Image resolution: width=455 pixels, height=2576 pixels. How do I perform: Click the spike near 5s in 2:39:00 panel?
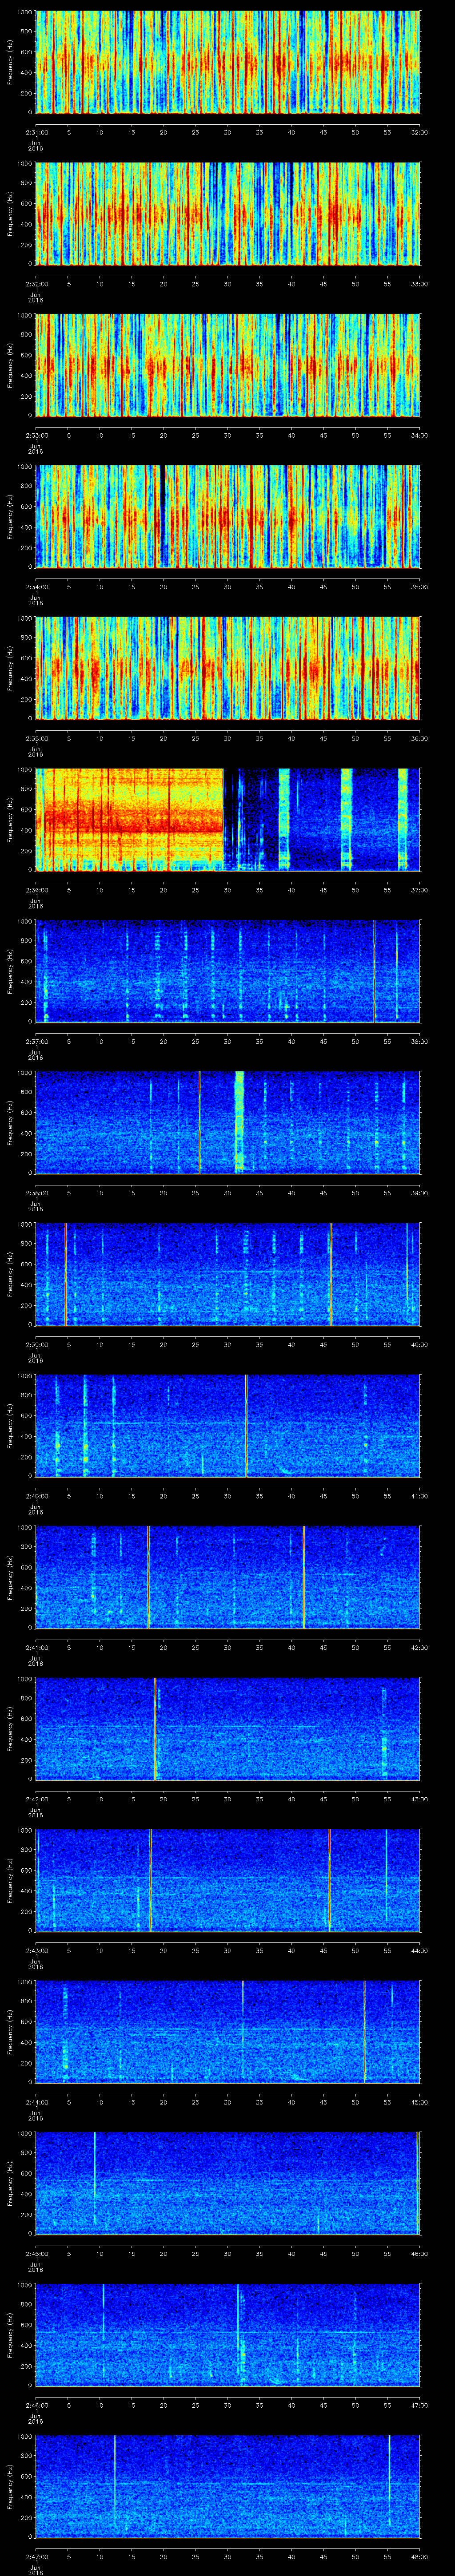tap(66, 1274)
